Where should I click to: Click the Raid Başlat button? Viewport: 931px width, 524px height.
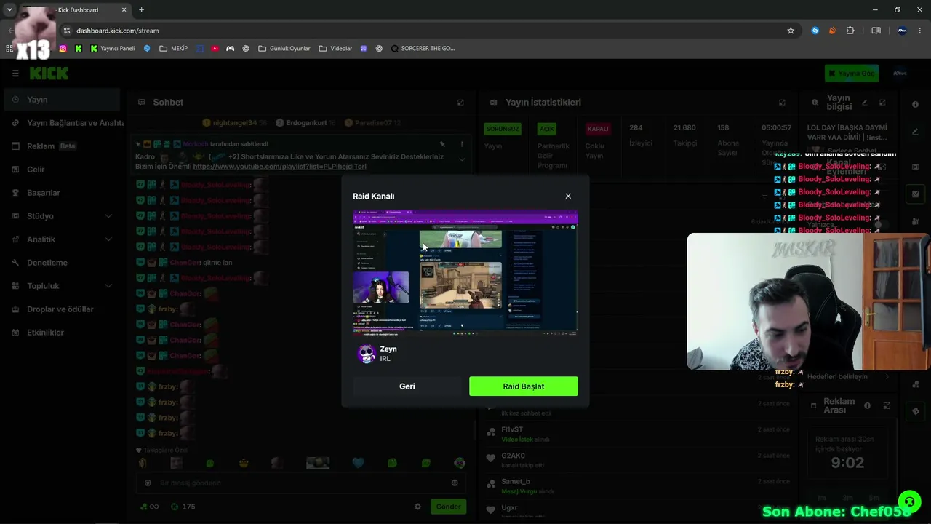tap(524, 386)
